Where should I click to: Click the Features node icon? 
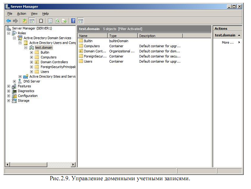click(x=14, y=86)
